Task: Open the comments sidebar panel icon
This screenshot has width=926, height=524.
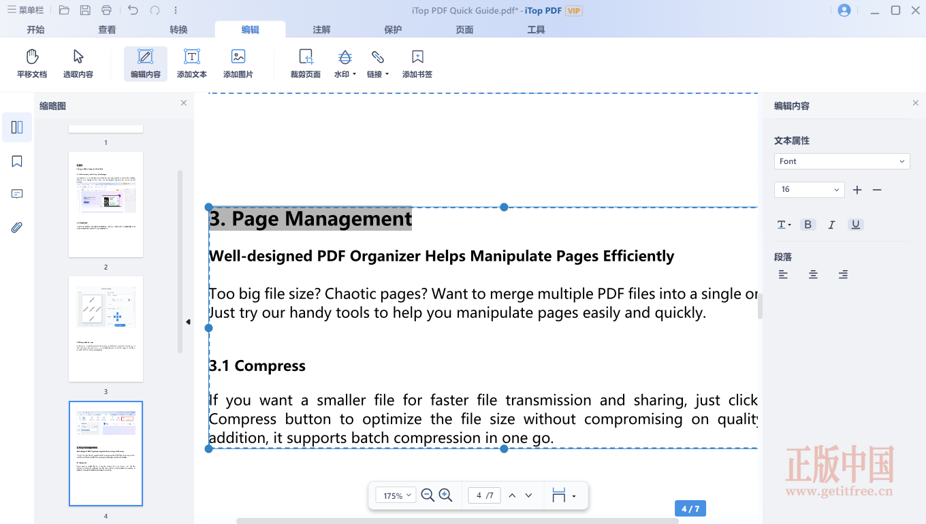Action: click(17, 194)
